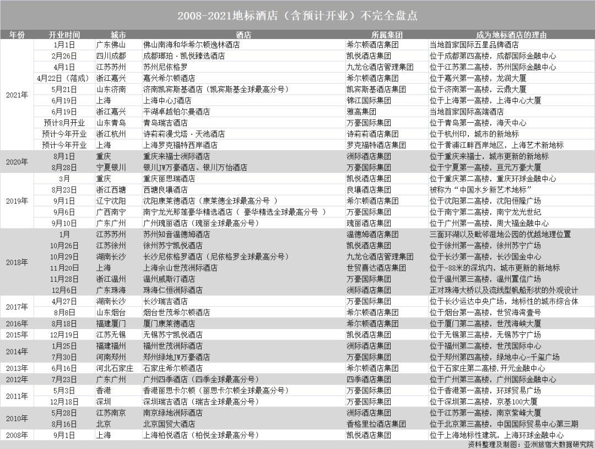Click hotel '深圳瑞吉酒店' row
Image resolution: width=595 pixels, height=449 pixels.
tap(201, 402)
